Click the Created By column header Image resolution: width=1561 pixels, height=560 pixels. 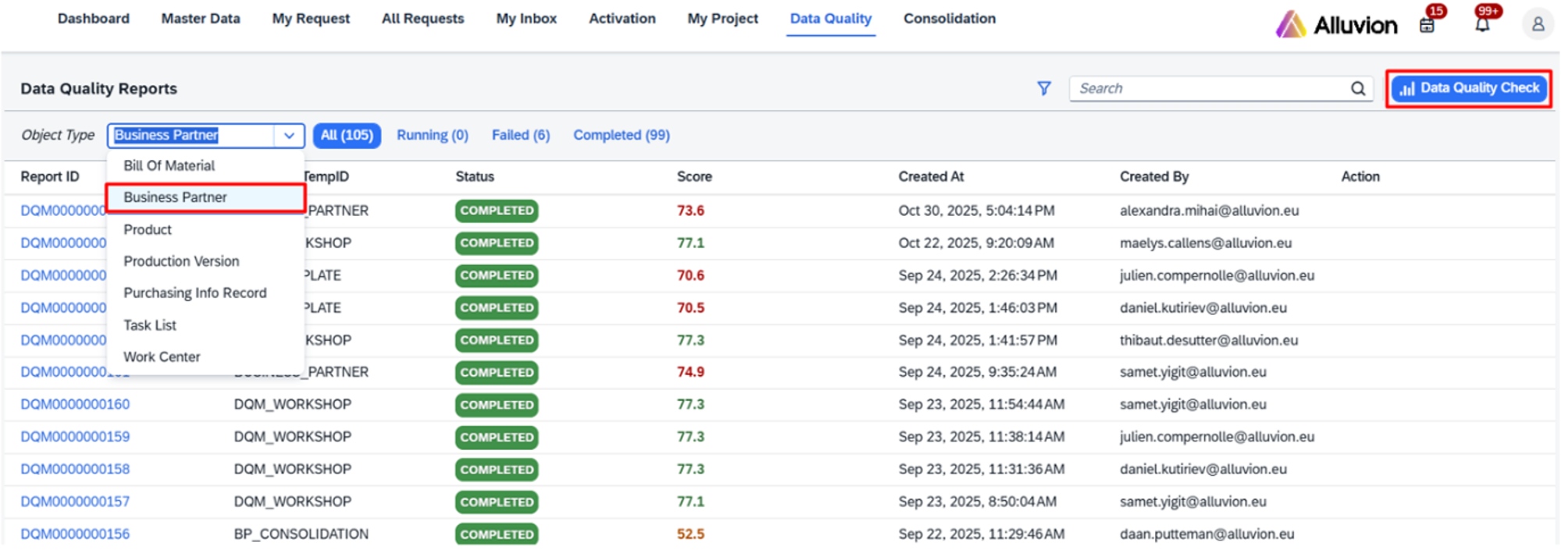[1154, 177]
